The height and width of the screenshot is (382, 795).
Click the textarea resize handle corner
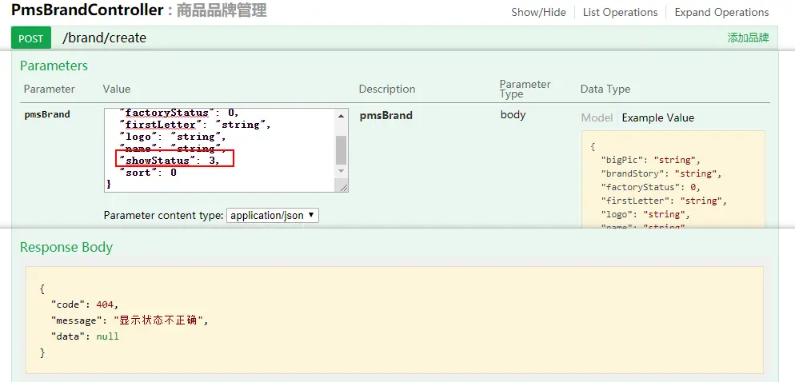(x=343, y=188)
